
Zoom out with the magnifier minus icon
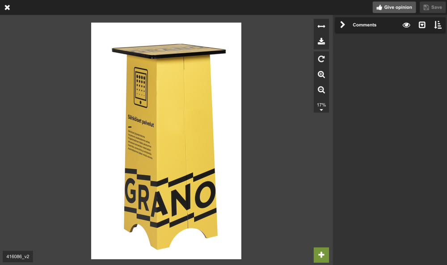tap(321, 90)
